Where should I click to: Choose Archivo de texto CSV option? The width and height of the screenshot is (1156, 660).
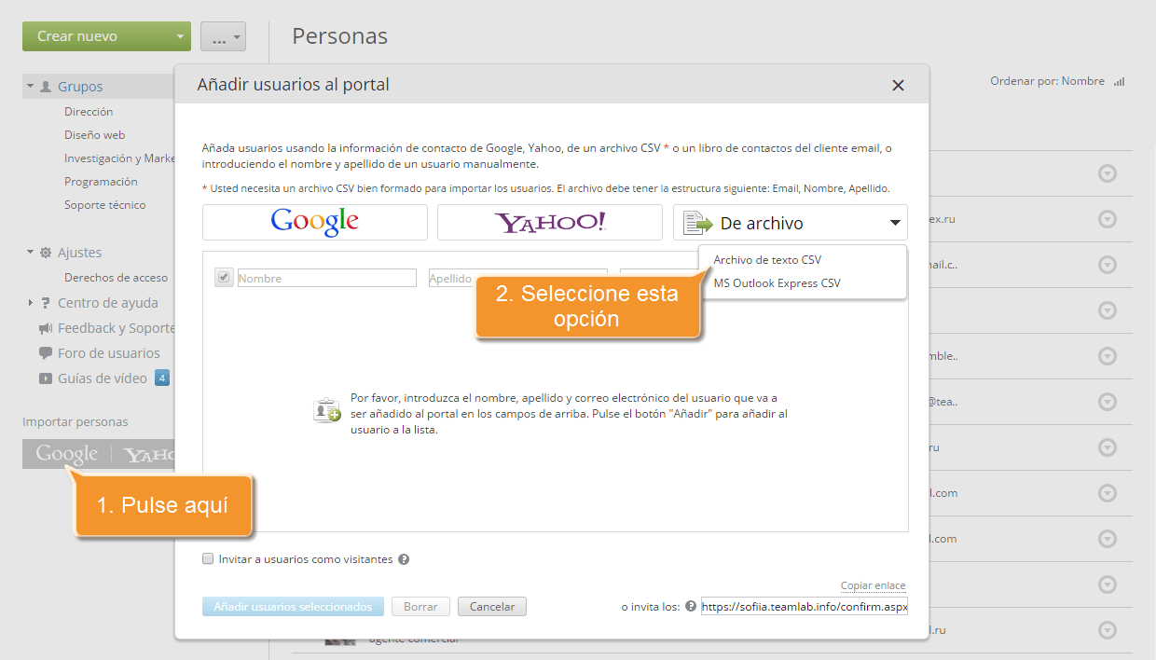(767, 260)
